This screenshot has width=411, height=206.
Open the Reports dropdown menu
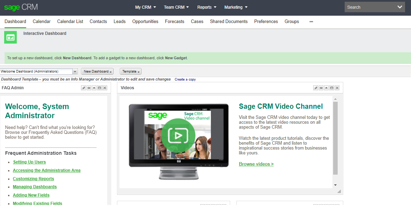207,7
